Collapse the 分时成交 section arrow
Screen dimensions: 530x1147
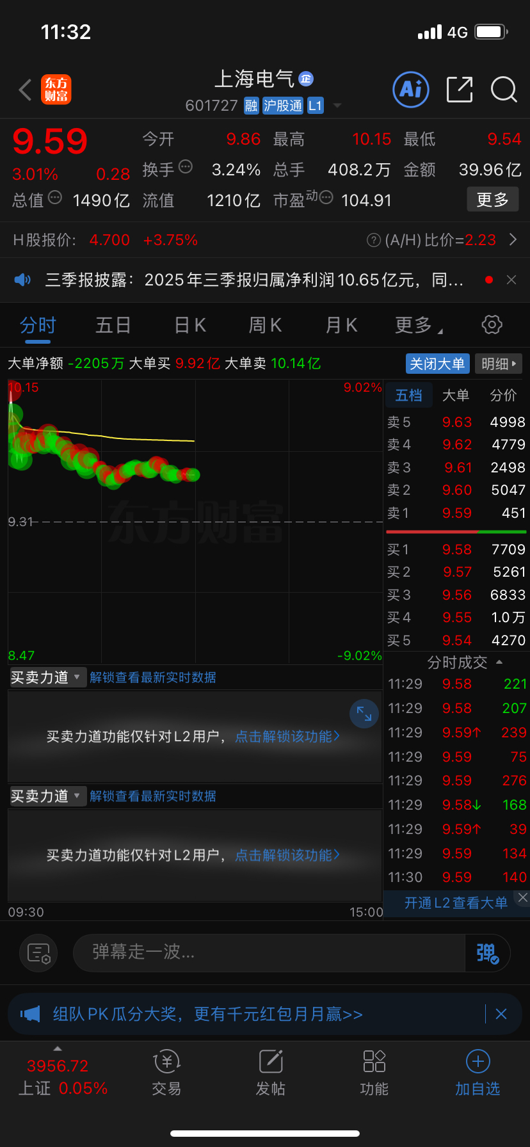[x=500, y=662]
